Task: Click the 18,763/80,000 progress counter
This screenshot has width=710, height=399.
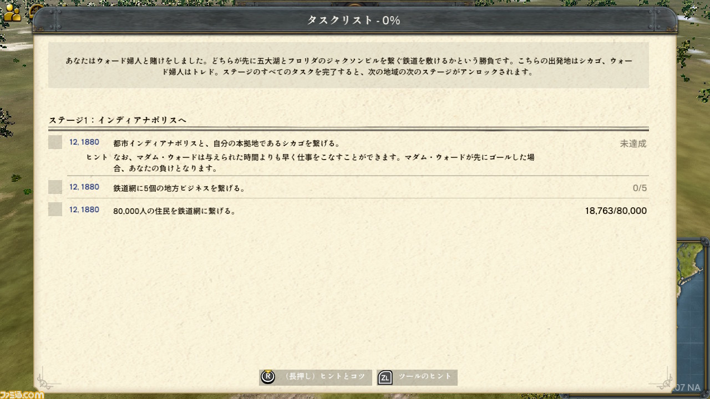Action: [616, 211]
